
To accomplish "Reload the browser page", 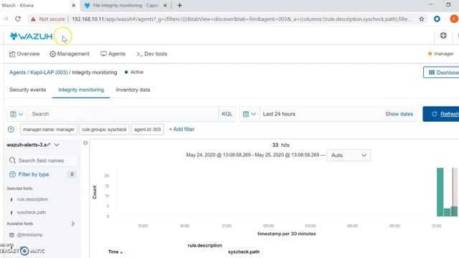I will click(x=18, y=19).
